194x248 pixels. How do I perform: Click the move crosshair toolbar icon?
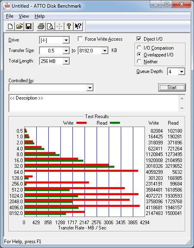[59, 27]
